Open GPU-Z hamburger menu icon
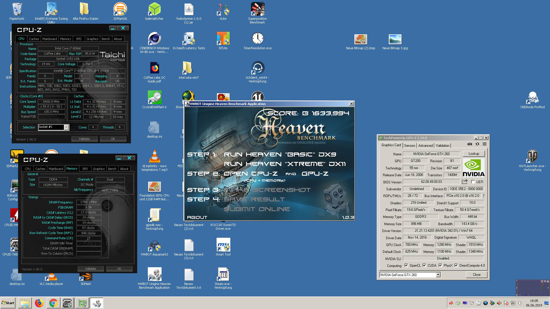 click(x=484, y=144)
